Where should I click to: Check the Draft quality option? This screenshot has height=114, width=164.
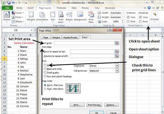coord(45,73)
